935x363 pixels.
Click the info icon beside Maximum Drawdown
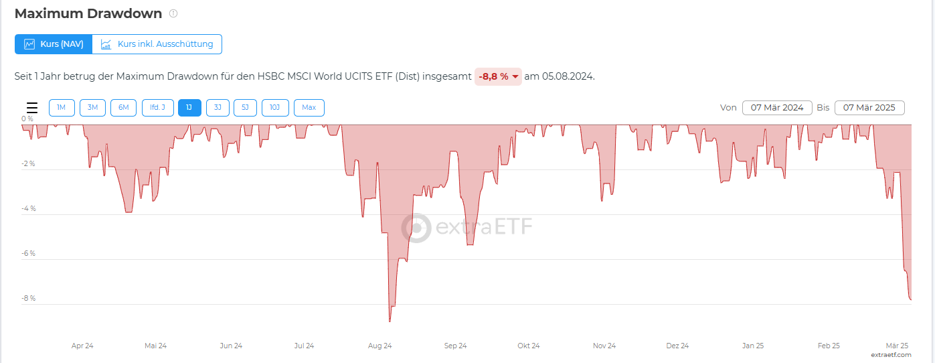coord(173,13)
